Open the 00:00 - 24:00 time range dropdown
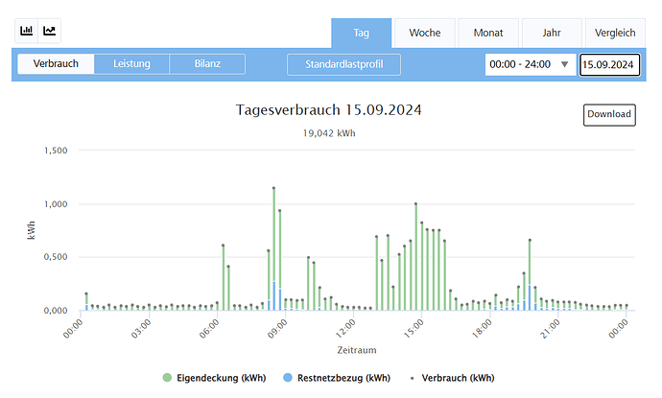662x398 pixels. (x=531, y=64)
